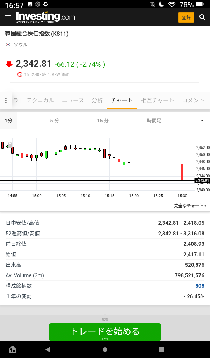Open the テクニカル tab
Viewport: 210px width, 358px height.
[x=40, y=100]
